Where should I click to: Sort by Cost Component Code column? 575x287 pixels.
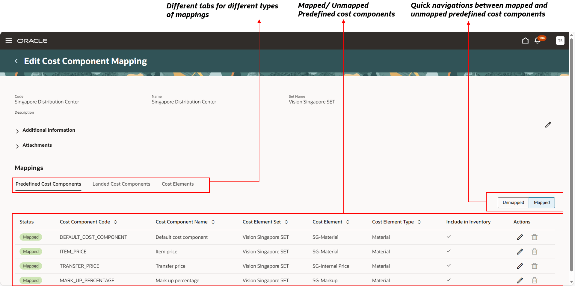click(x=115, y=222)
